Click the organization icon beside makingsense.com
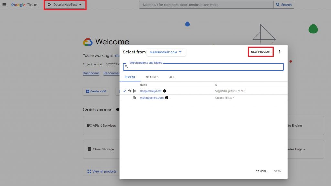331x186 pixels. [x=134, y=98]
